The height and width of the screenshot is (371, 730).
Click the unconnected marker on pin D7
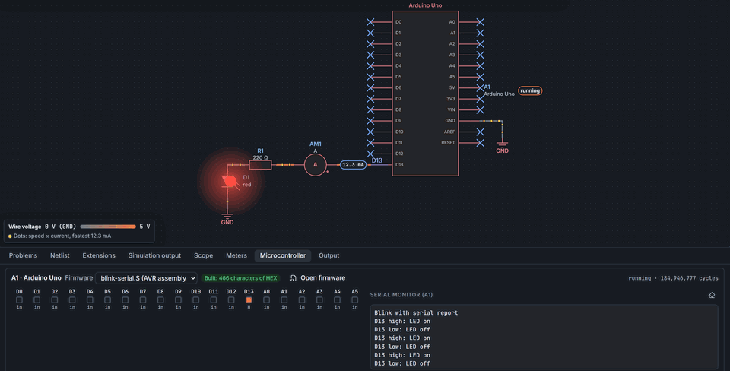coord(370,99)
